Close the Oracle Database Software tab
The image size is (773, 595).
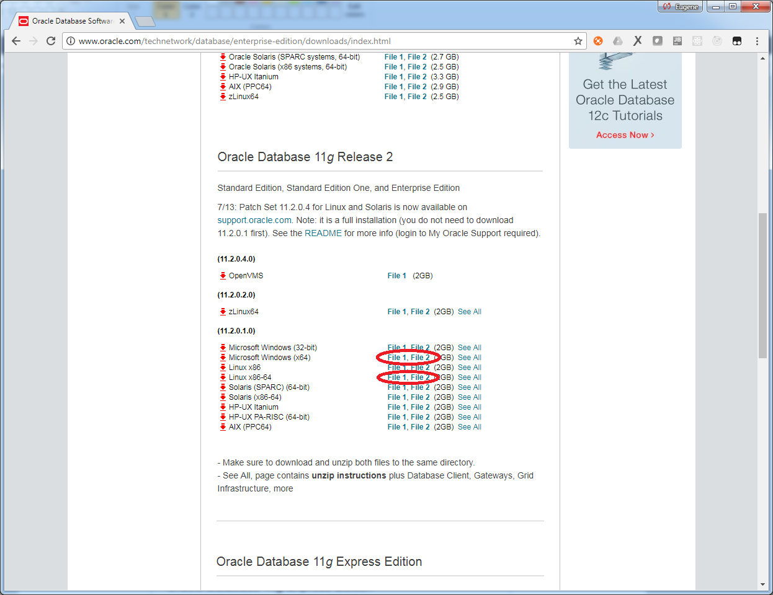[122, 21]
